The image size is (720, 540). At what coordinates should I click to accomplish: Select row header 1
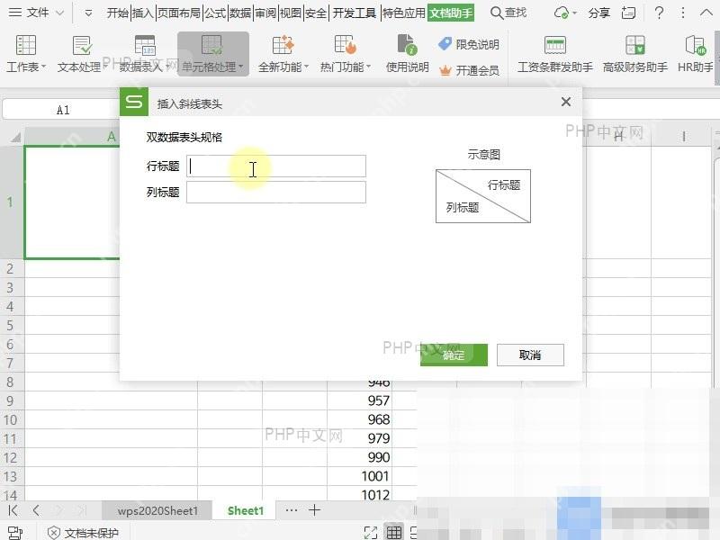[x=11, y=202]
